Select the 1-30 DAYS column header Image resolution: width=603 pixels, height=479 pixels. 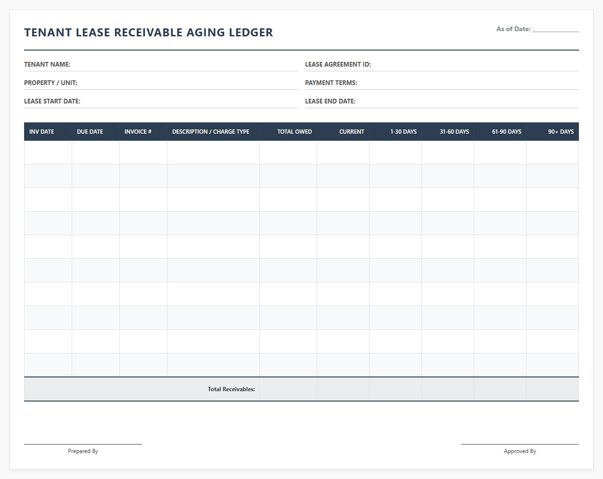[395, 132]
